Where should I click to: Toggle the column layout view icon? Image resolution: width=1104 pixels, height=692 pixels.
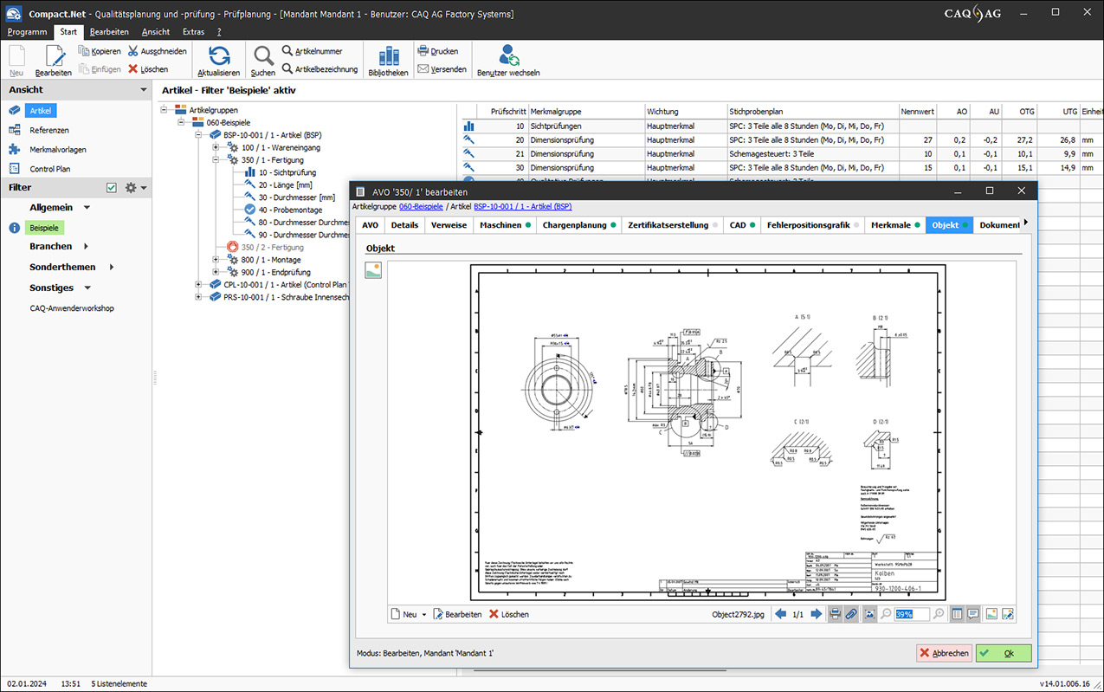pyautogui.click(x=957, y=614)
